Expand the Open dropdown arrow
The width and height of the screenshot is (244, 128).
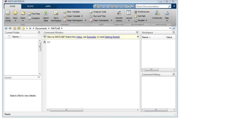click(23, 21)
